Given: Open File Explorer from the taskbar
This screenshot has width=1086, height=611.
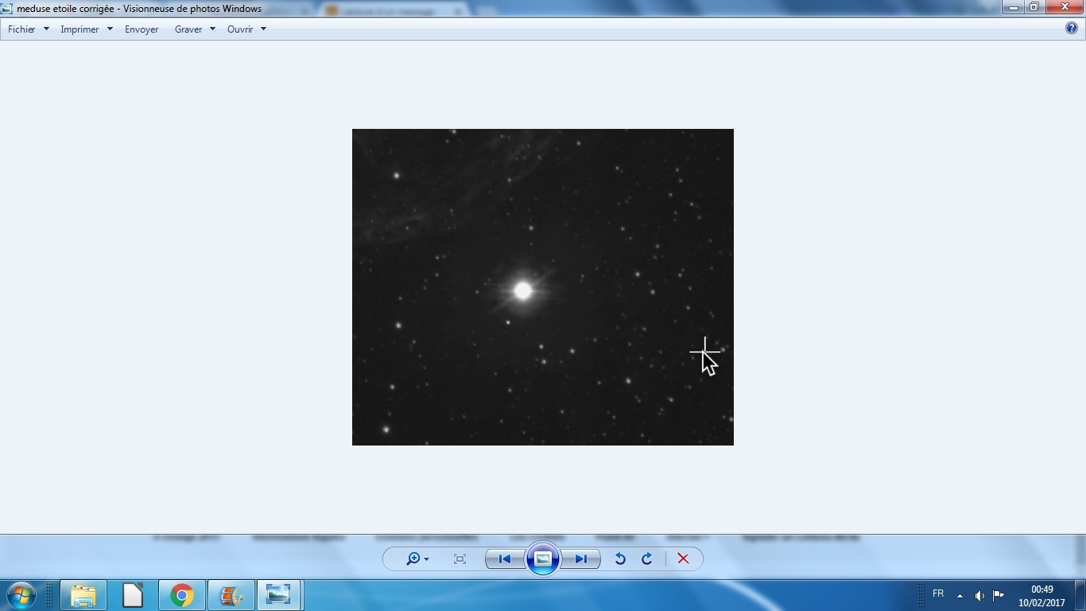Looking at the screenshot, I should point(83,595).
